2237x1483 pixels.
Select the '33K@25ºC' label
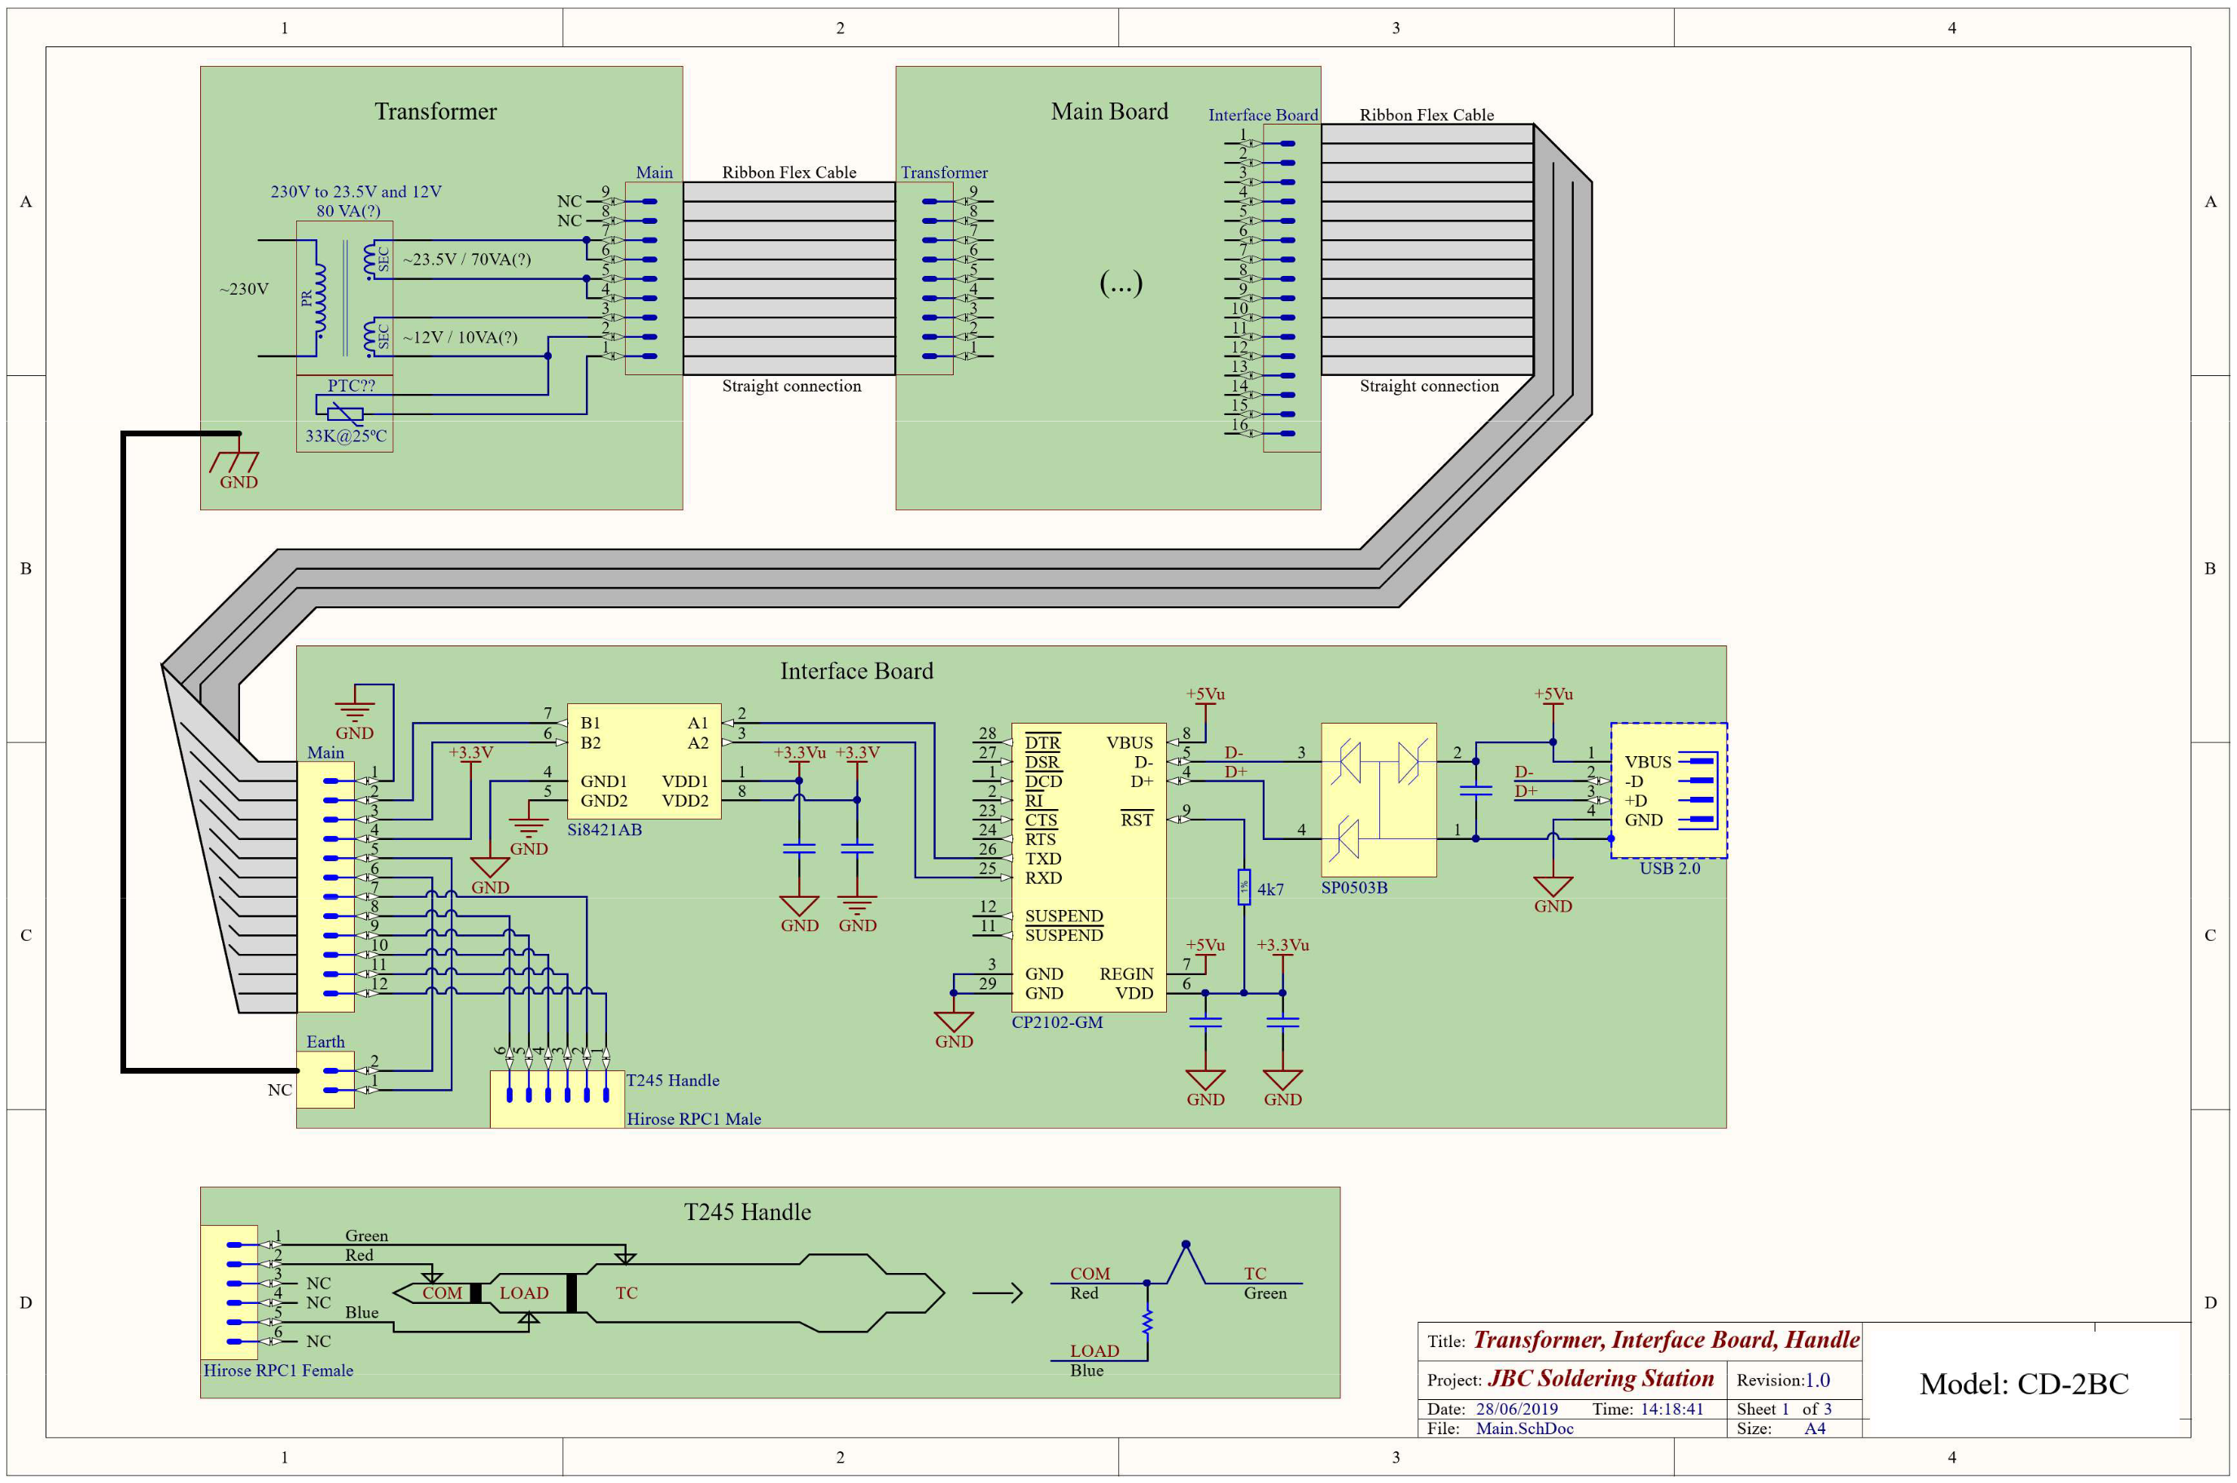point(345,436)
